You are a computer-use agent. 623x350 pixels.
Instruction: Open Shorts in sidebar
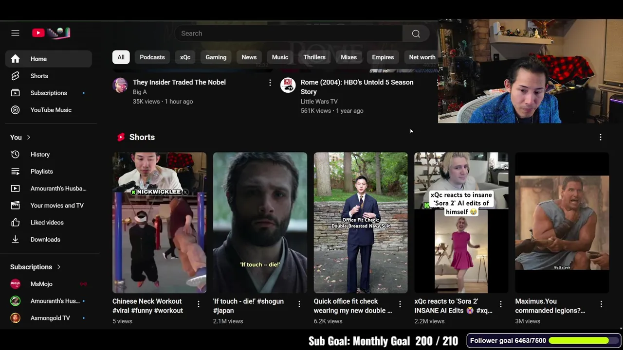tap(49, 76)
